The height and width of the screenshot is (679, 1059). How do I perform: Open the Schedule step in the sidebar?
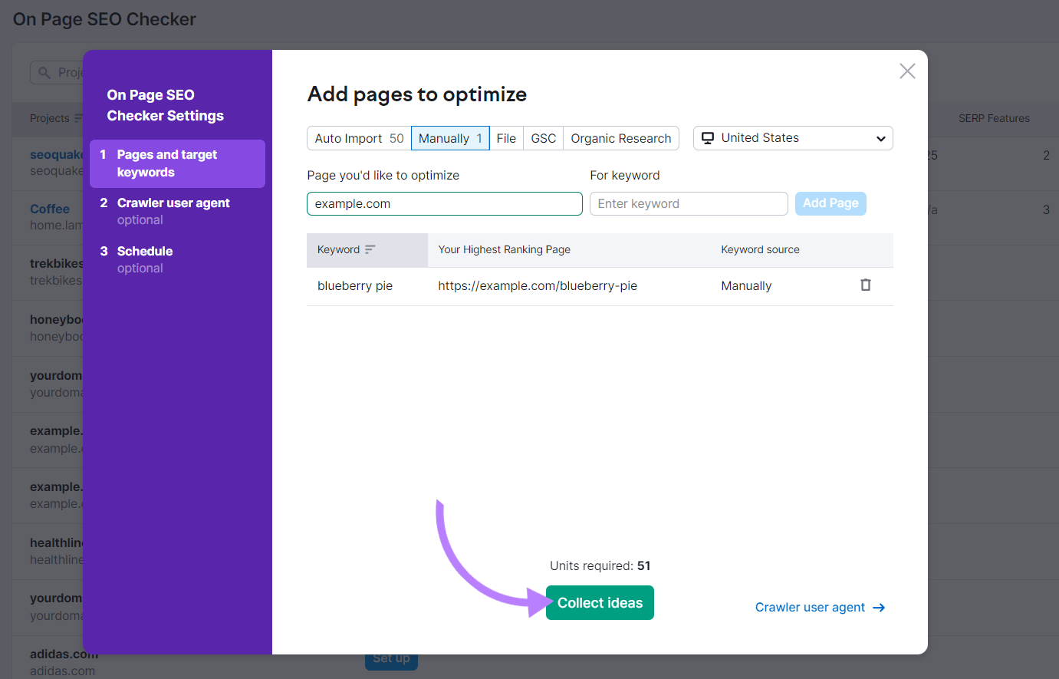pos(145,251)
